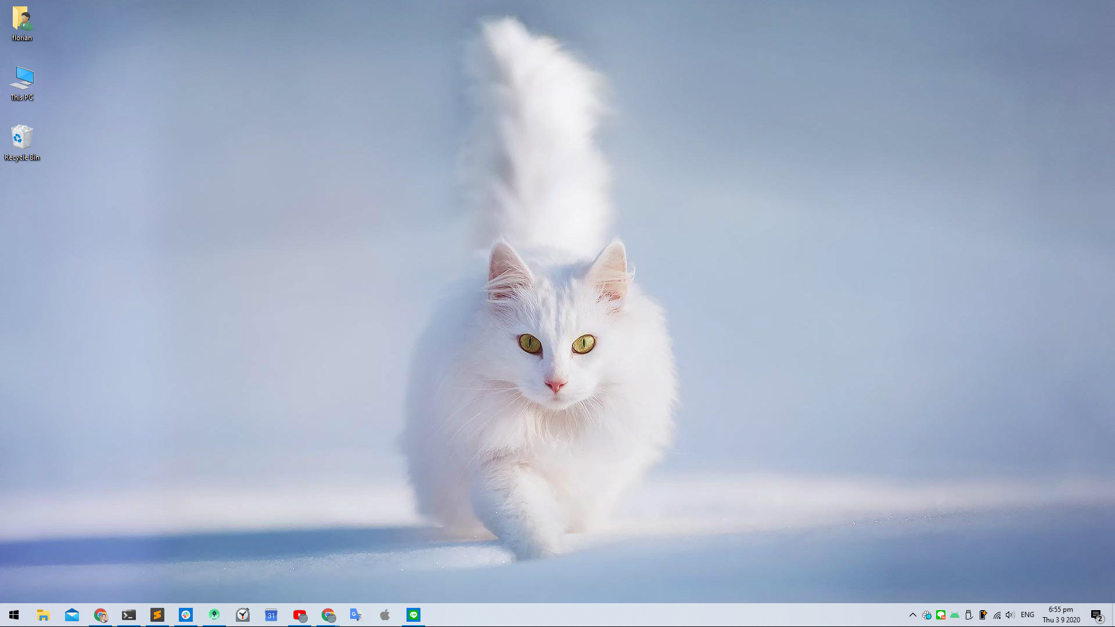
Task: Click safely remove hardware tray icon
Action: coord(969,615)
